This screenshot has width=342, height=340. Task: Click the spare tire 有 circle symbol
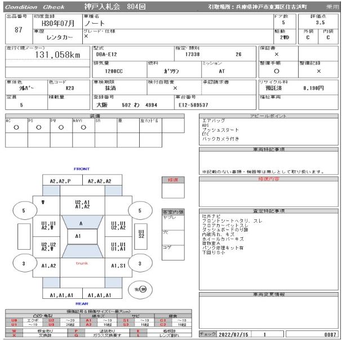(x=141, y=289)
